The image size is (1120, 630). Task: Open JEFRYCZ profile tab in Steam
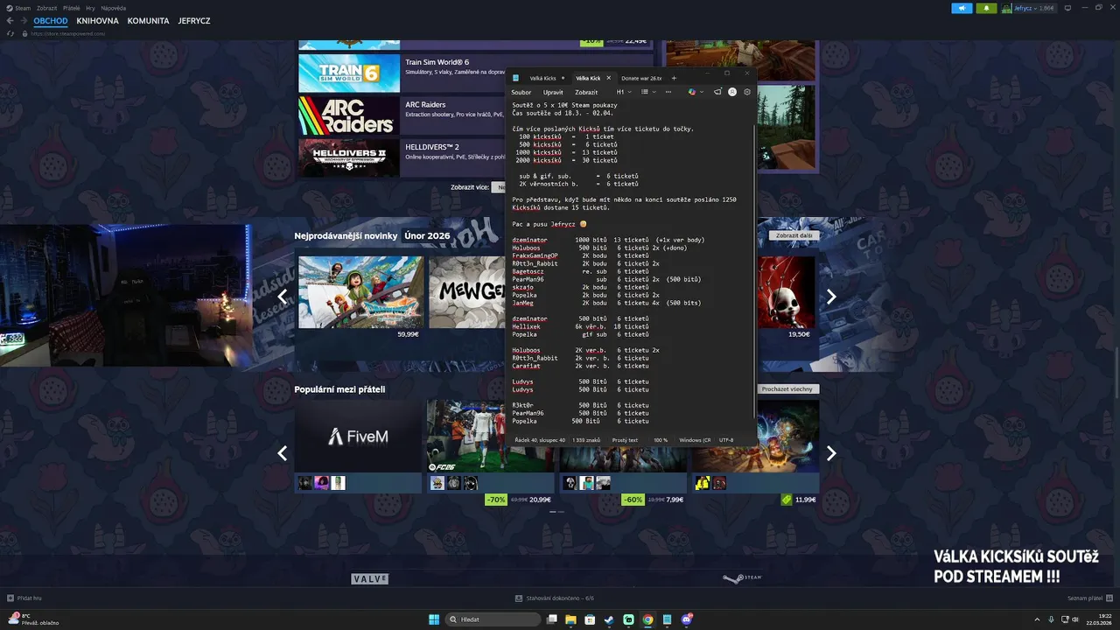coord(194,20)
